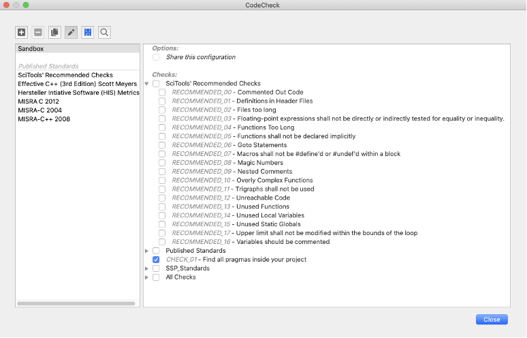Tick the SSP_Standards group checkbox

coord(156,268)
